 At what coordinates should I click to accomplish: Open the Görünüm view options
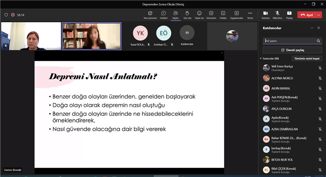[x=211, y=15]
